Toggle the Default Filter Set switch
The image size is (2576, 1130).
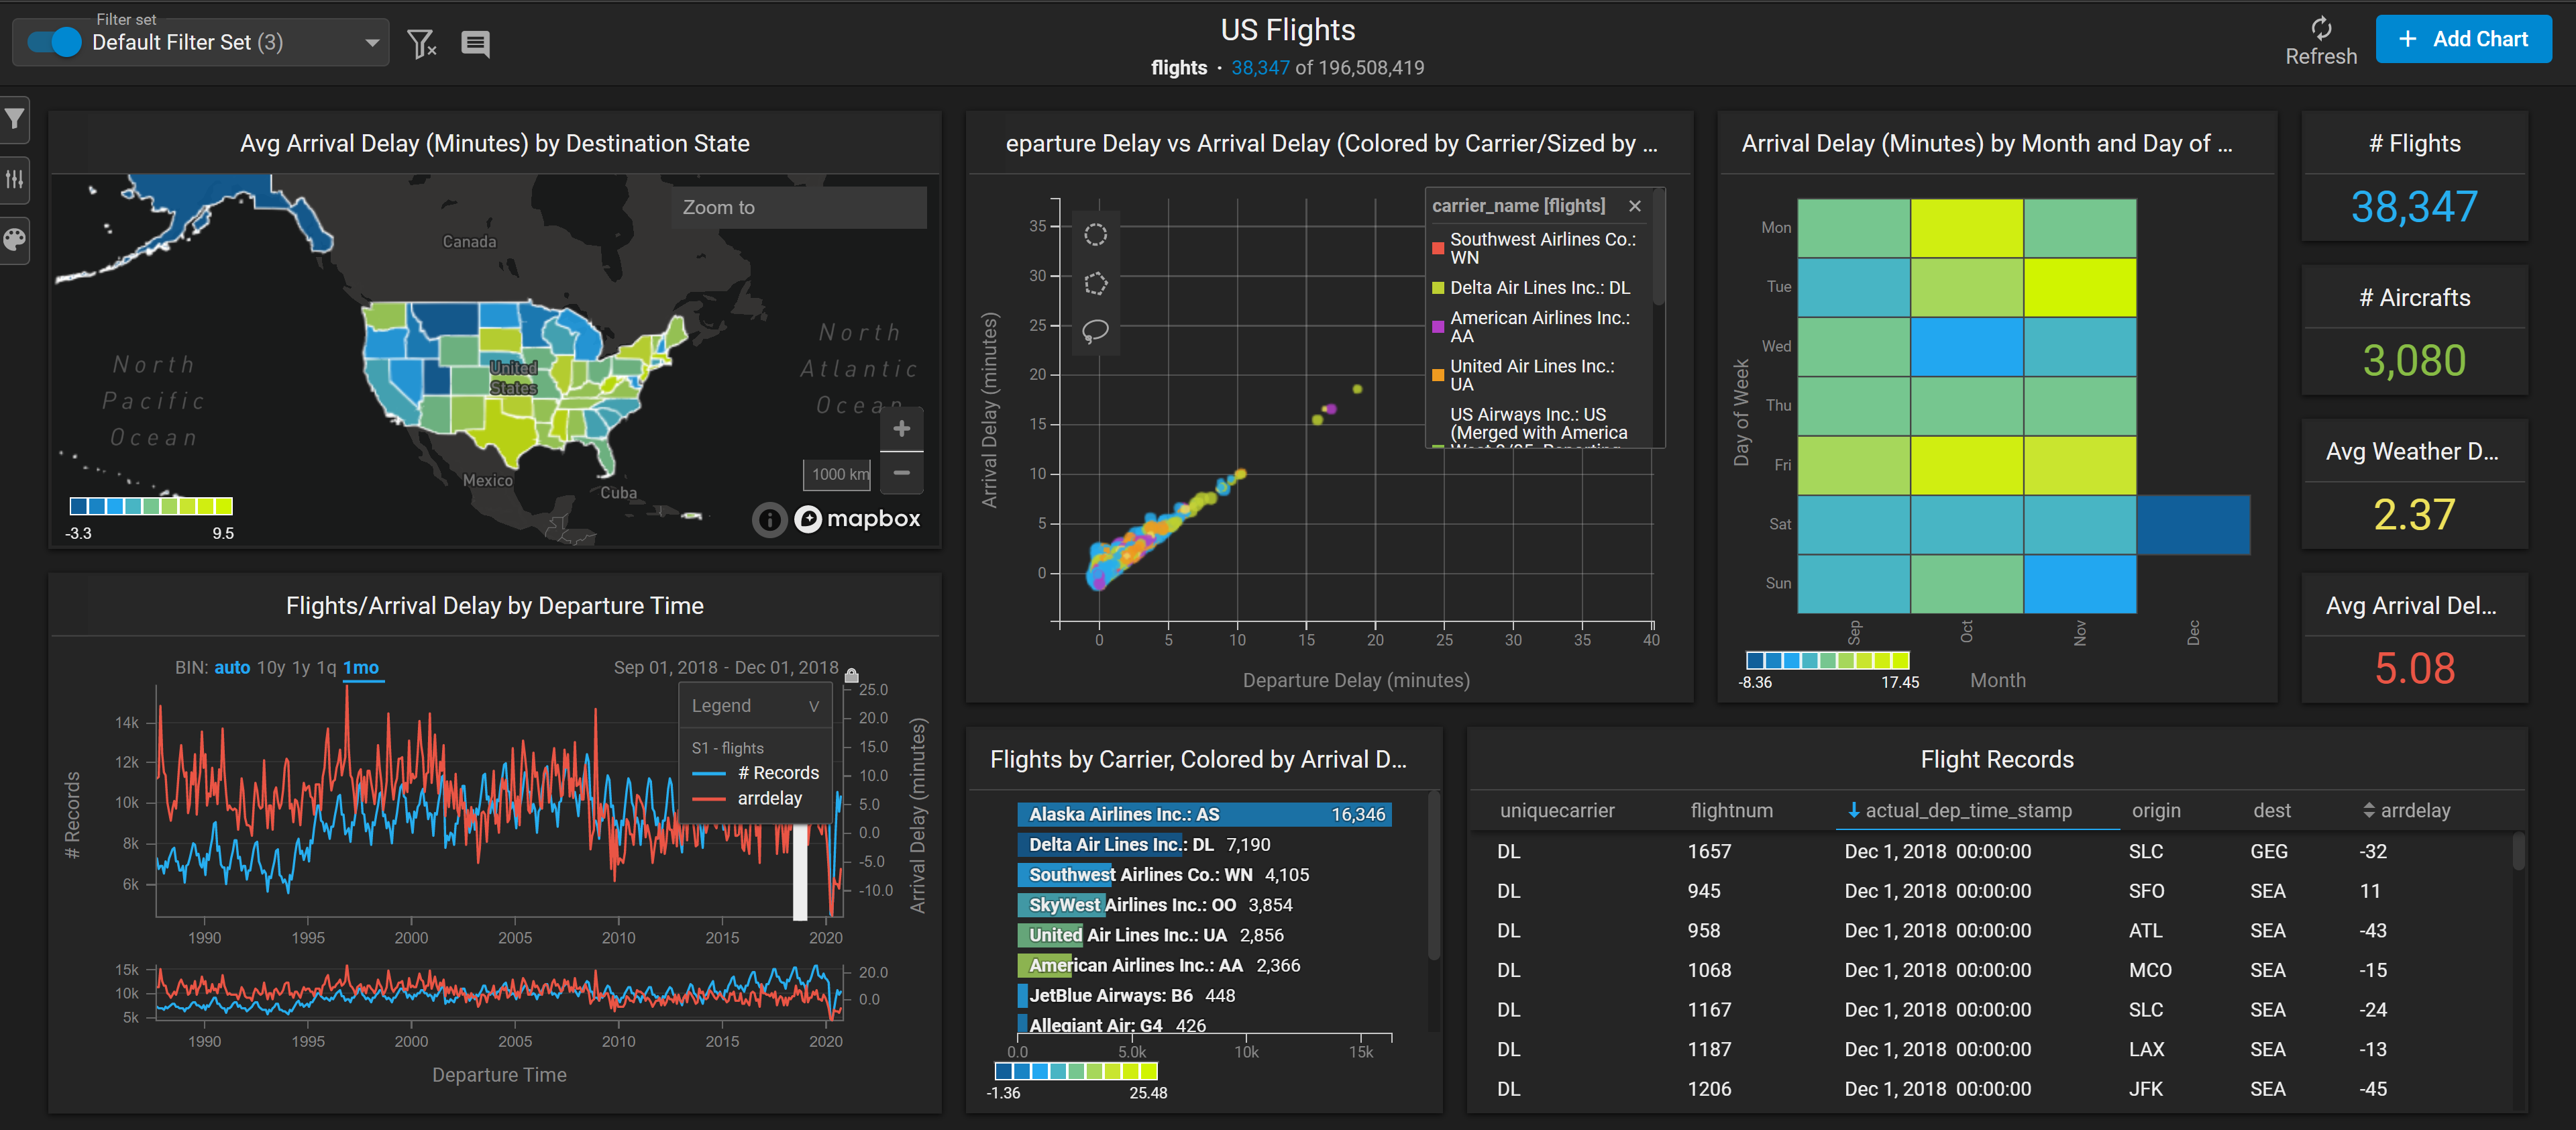54,42
